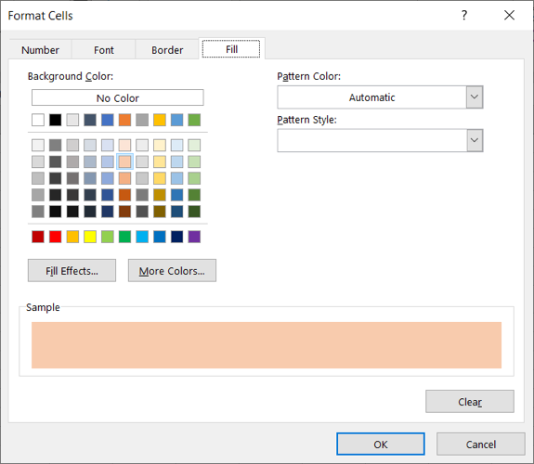Open the Font tab
The width and height of the screenshot is (534, 464).
(x=103, y=50)
